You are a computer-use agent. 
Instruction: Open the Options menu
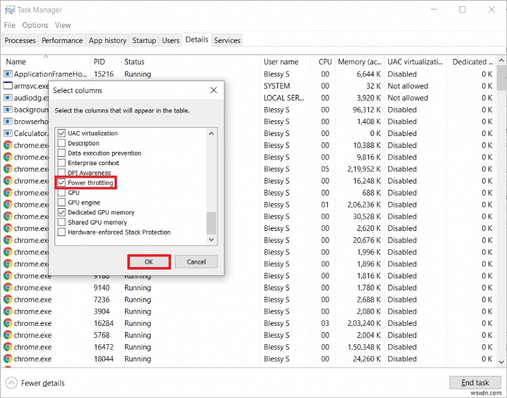click(x=35, y=25)
